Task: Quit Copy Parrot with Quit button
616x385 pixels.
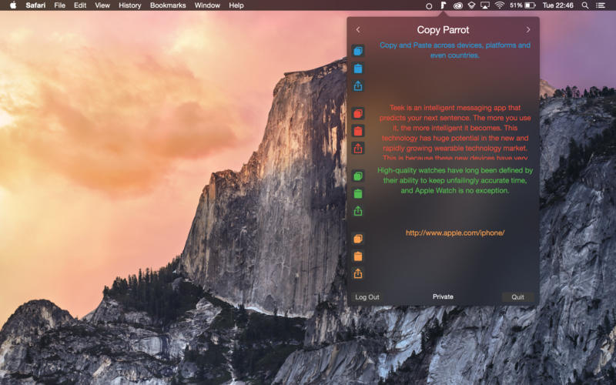Action: (x=517, y=297)
